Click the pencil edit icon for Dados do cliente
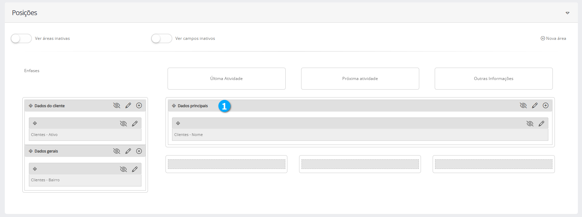 pos(128,106)
